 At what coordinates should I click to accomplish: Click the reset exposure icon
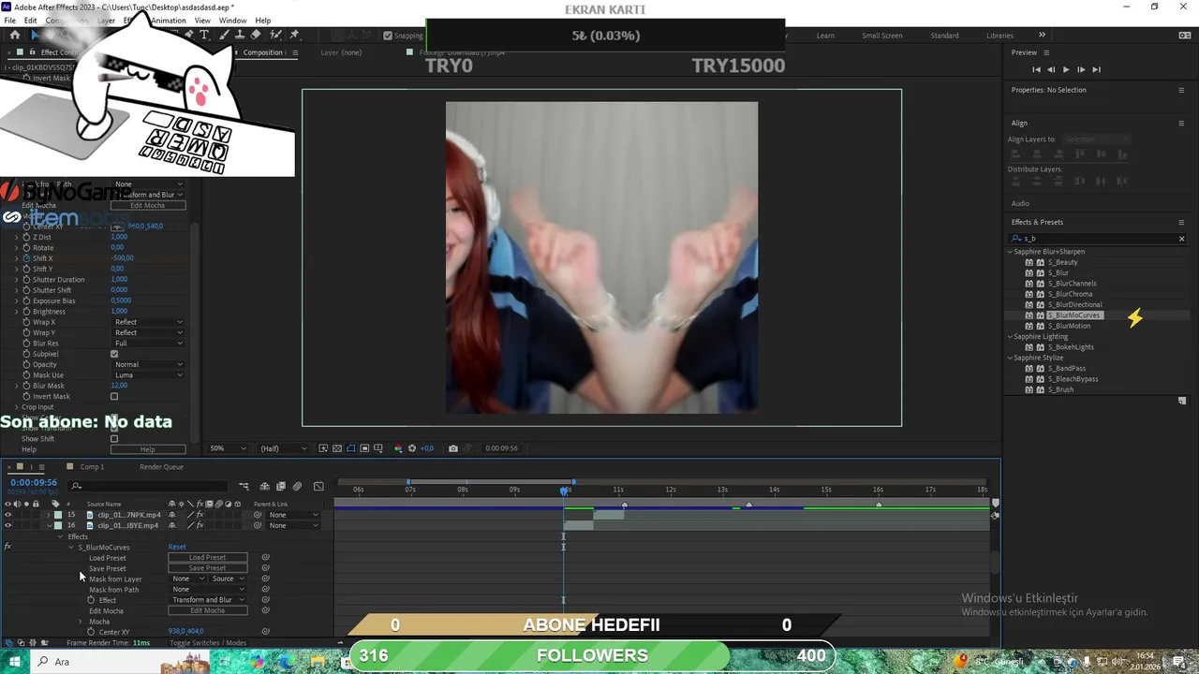[x=412, y=448]
